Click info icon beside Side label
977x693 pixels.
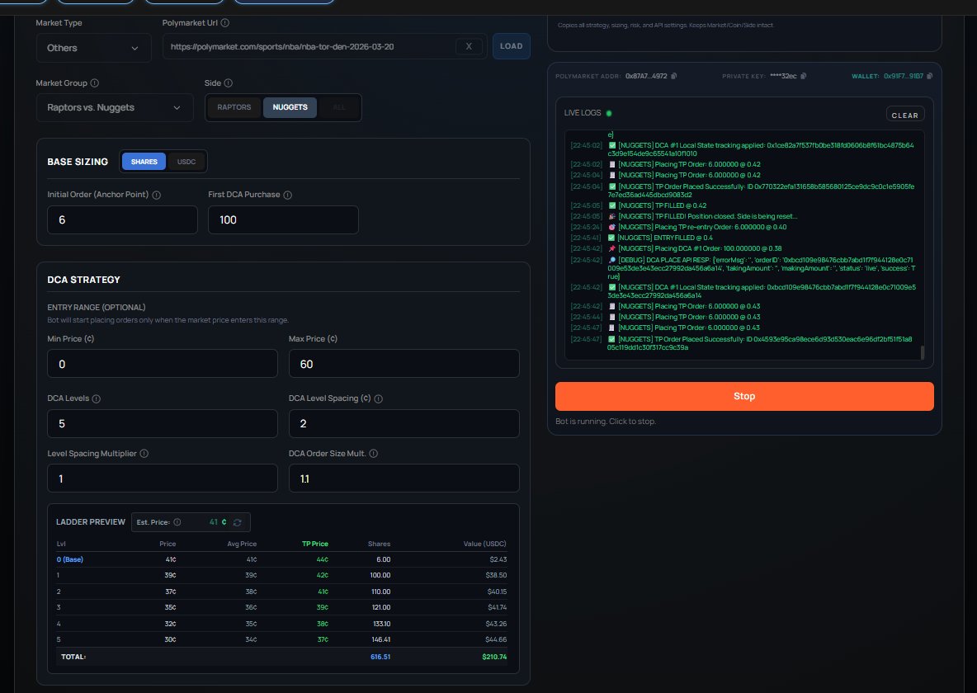point(228,82)
